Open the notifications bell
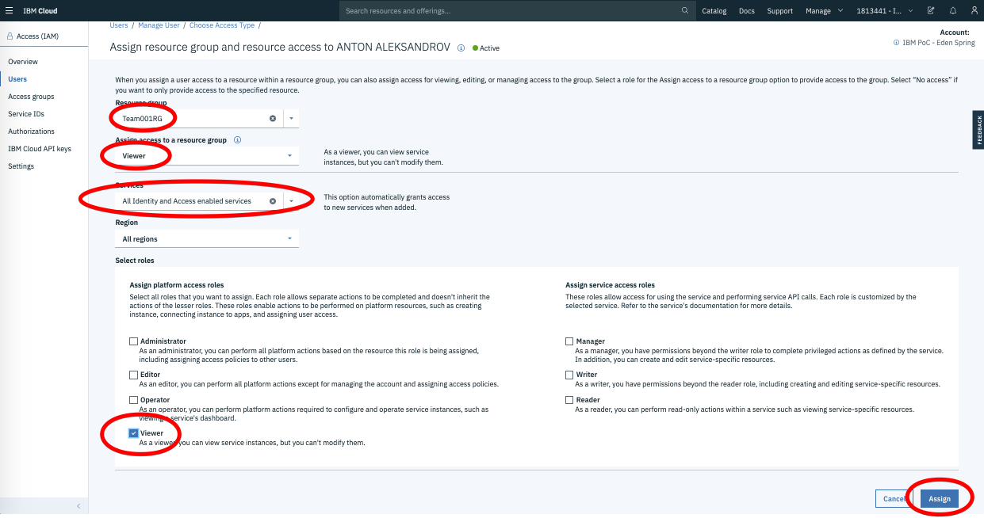 click(x=952, y=11)
